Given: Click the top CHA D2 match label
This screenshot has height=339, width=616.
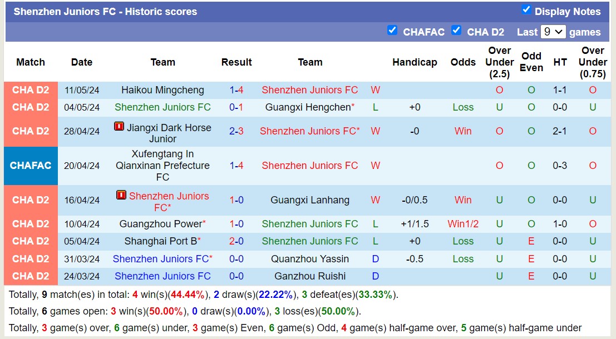Looking at the screenshot, I should 31,89.
